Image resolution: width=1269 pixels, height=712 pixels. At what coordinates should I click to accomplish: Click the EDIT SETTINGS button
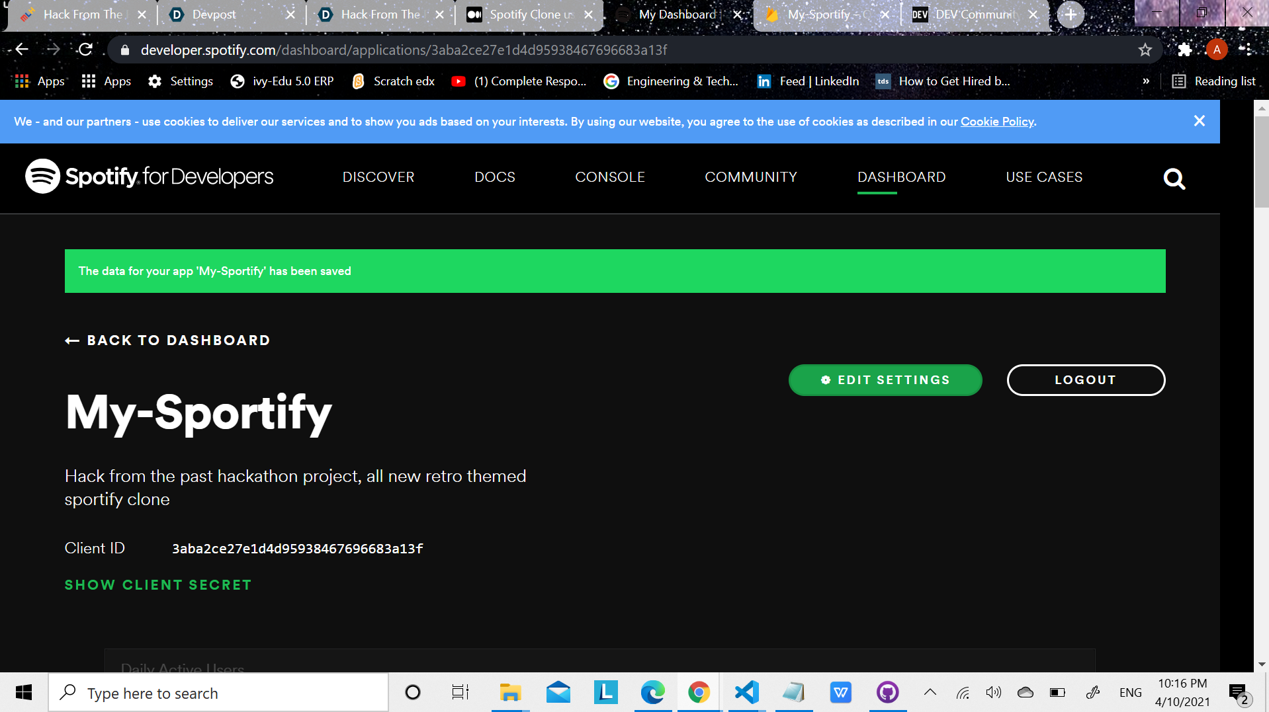[x=885, y=380]
